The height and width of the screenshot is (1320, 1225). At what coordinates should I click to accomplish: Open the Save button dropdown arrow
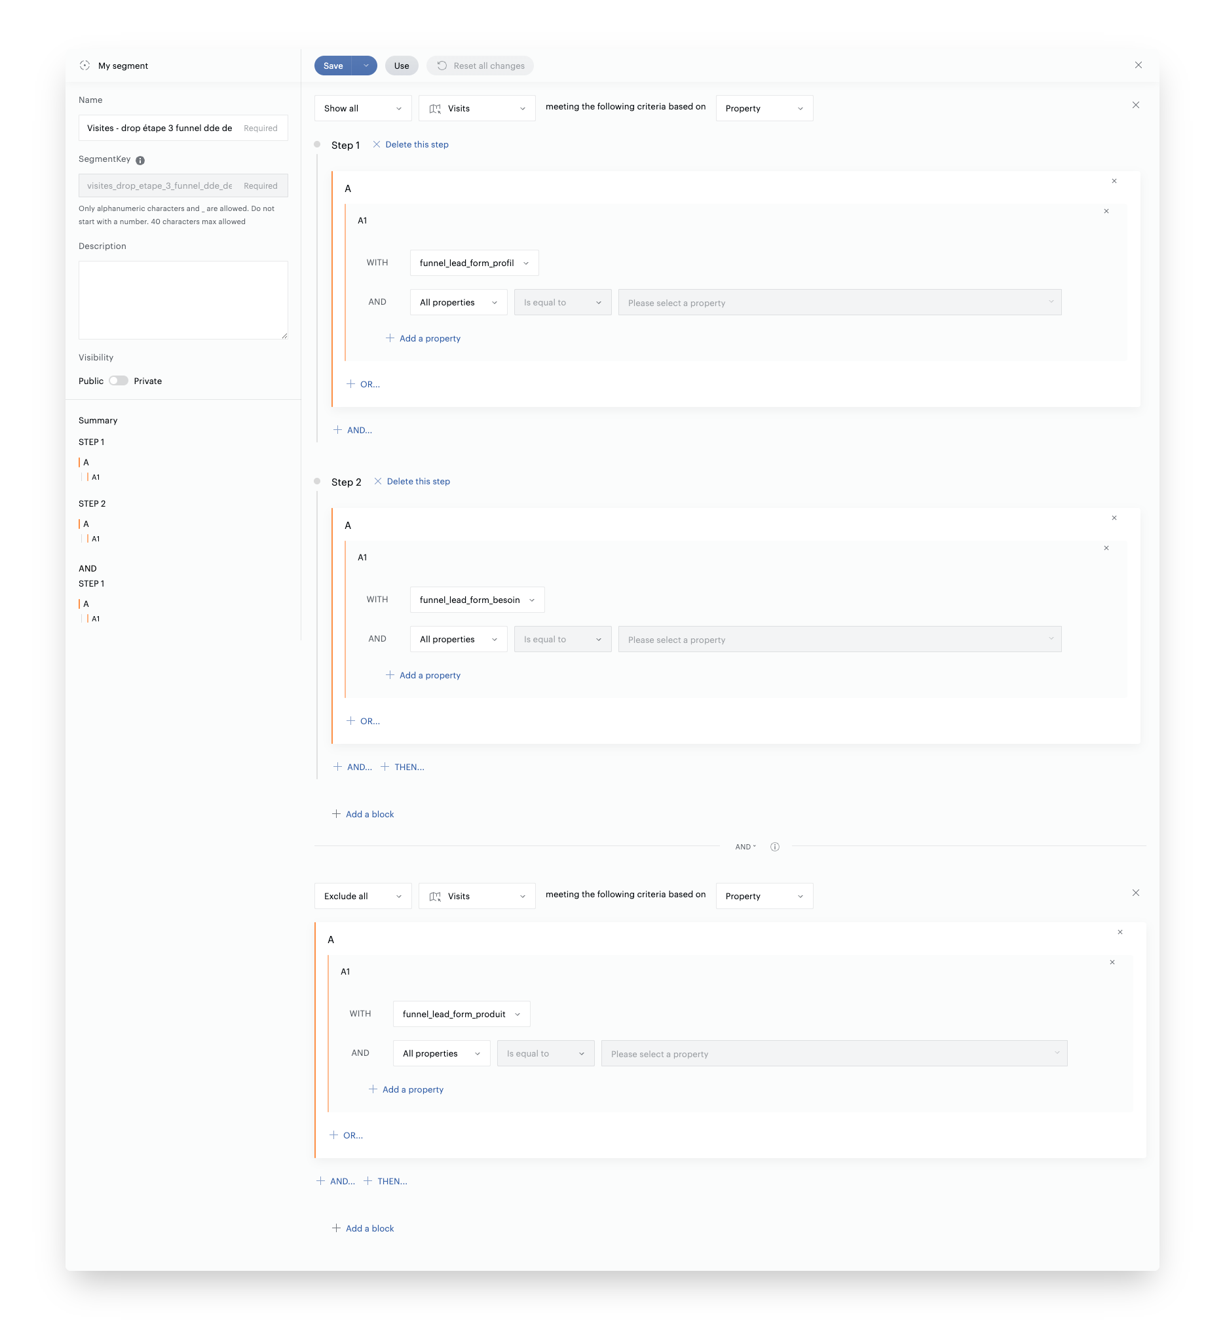point(366,66)
